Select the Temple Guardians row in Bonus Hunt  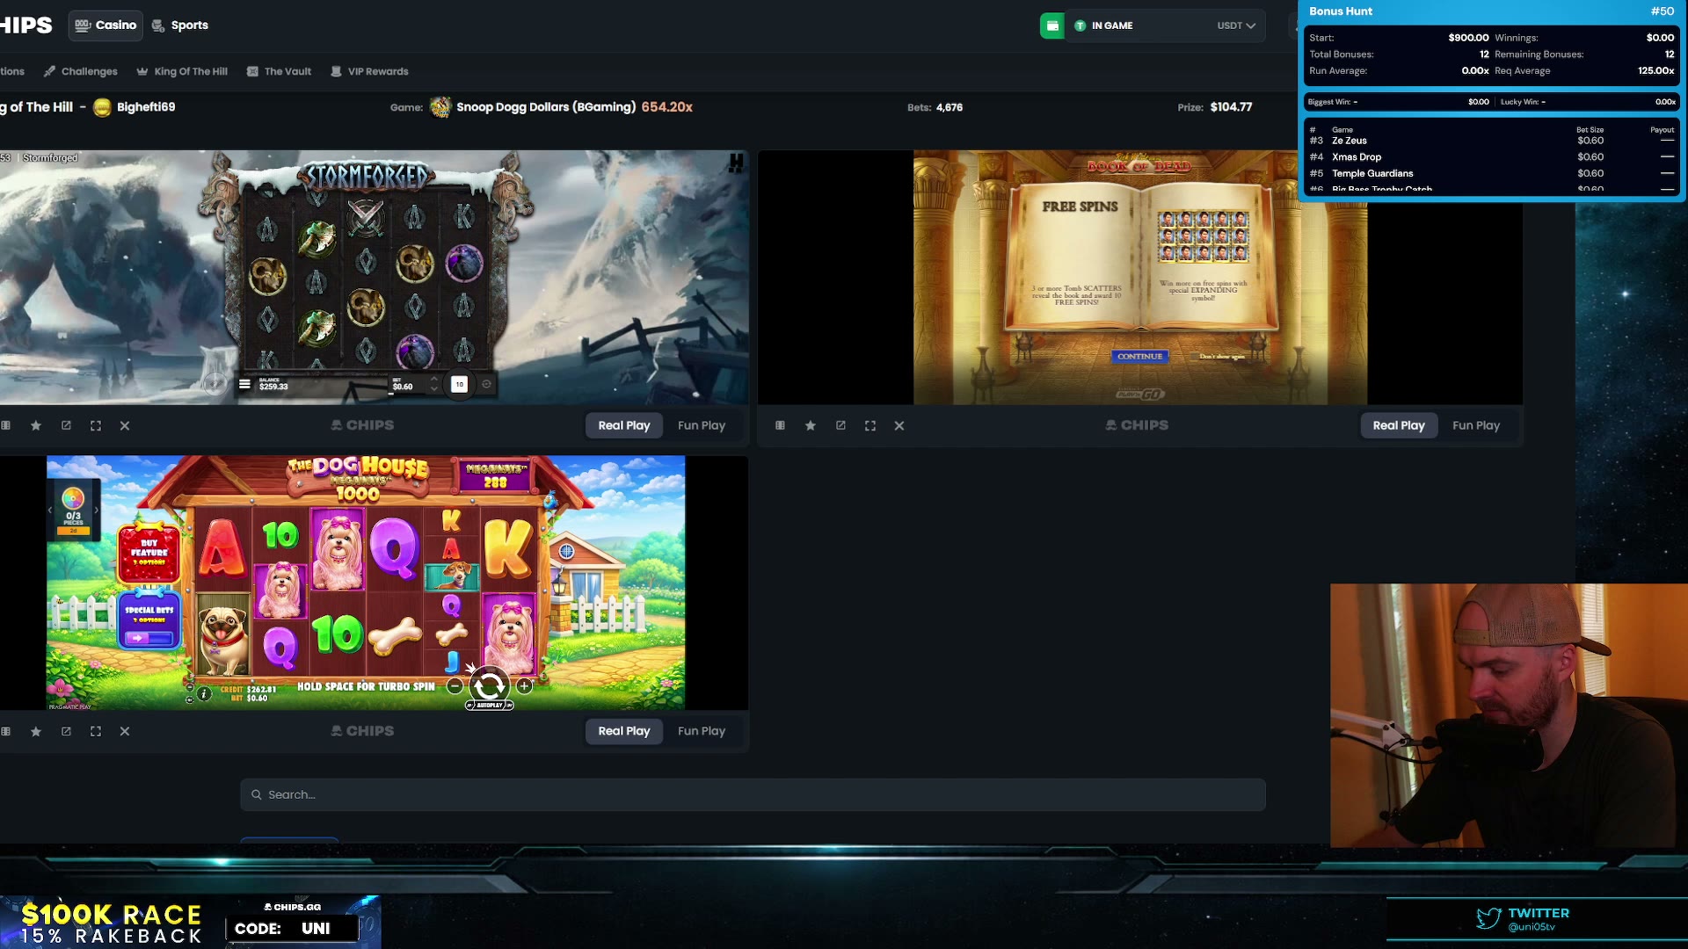tap(1492, 174)
